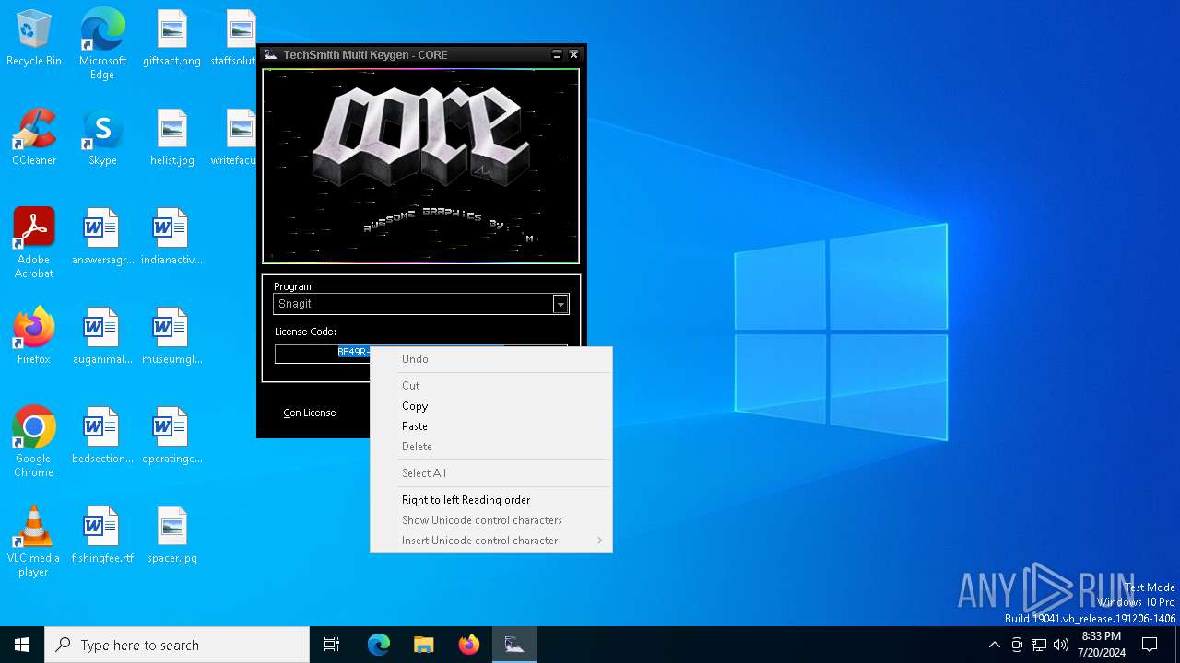Viewport: 1180px width, 663px height.
Task: Launch Google Chrome from desktop
Action: point(34,441)
